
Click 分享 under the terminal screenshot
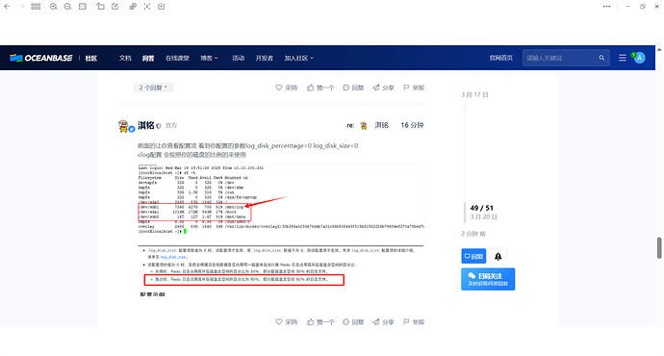tap(383, 321)
